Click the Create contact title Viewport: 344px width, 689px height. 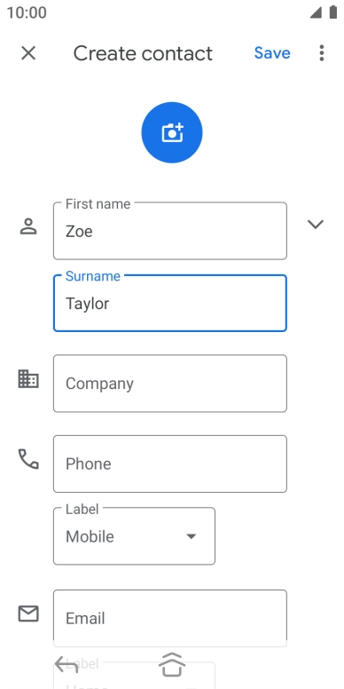143,53
